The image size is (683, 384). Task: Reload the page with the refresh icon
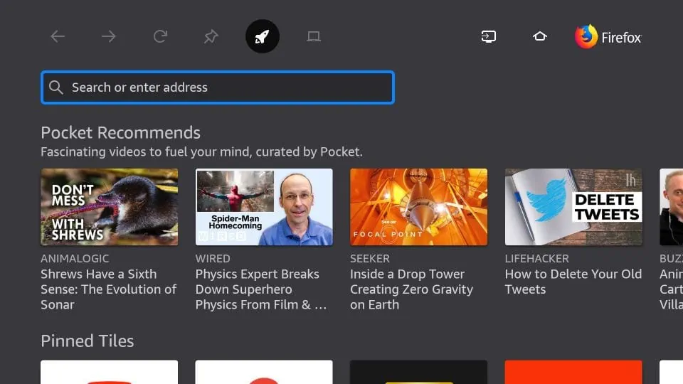(x=160, y=36)
